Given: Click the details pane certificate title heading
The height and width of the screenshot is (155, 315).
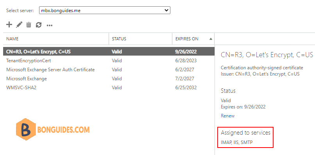Looking at the screenshot, I should [x=267, y=54].
